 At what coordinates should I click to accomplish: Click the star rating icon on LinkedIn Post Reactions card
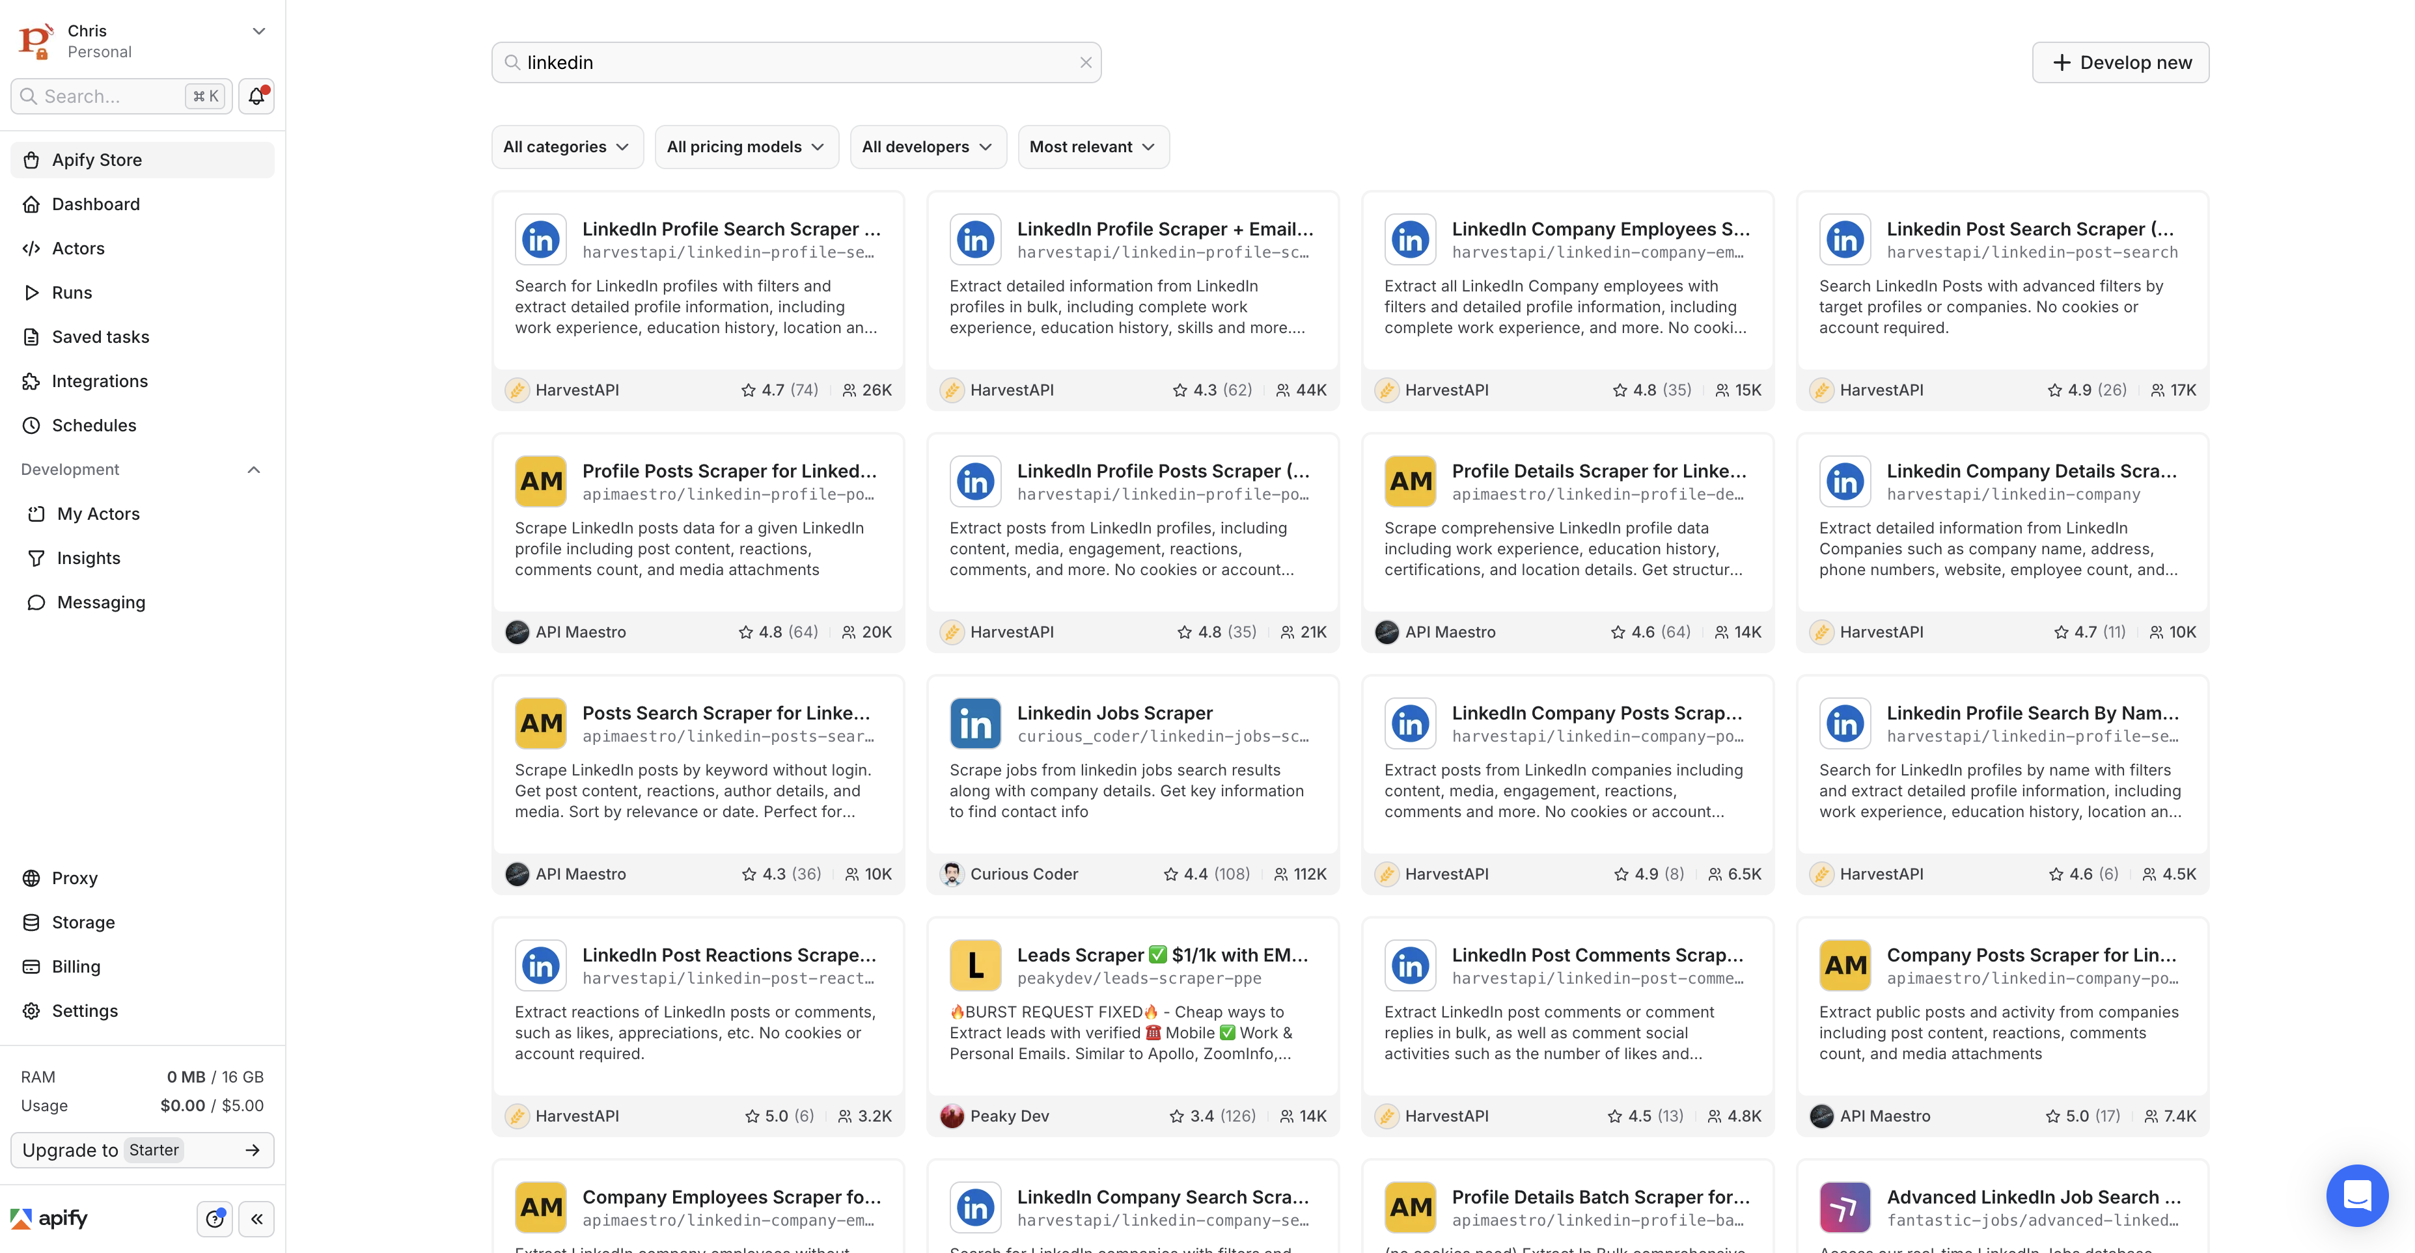coord(752,1116)
